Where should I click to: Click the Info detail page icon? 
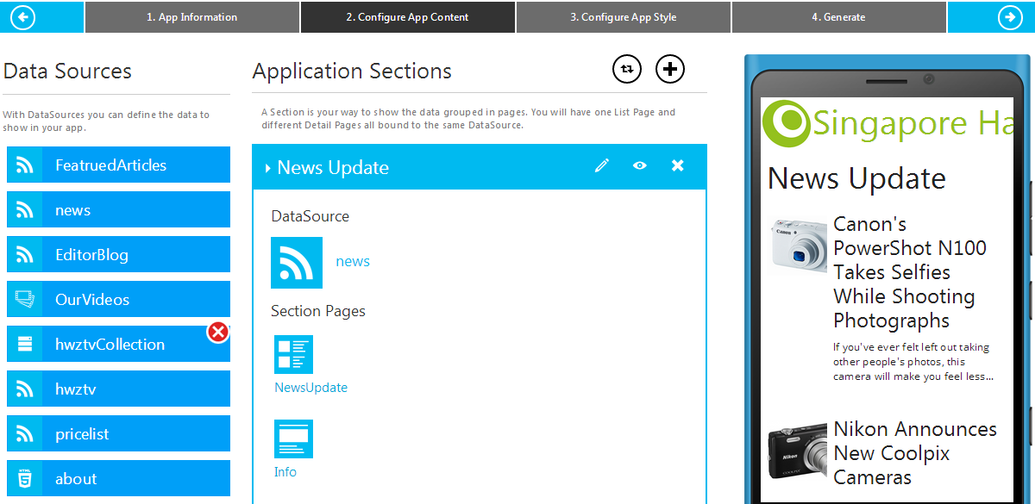tap(294, 439)
